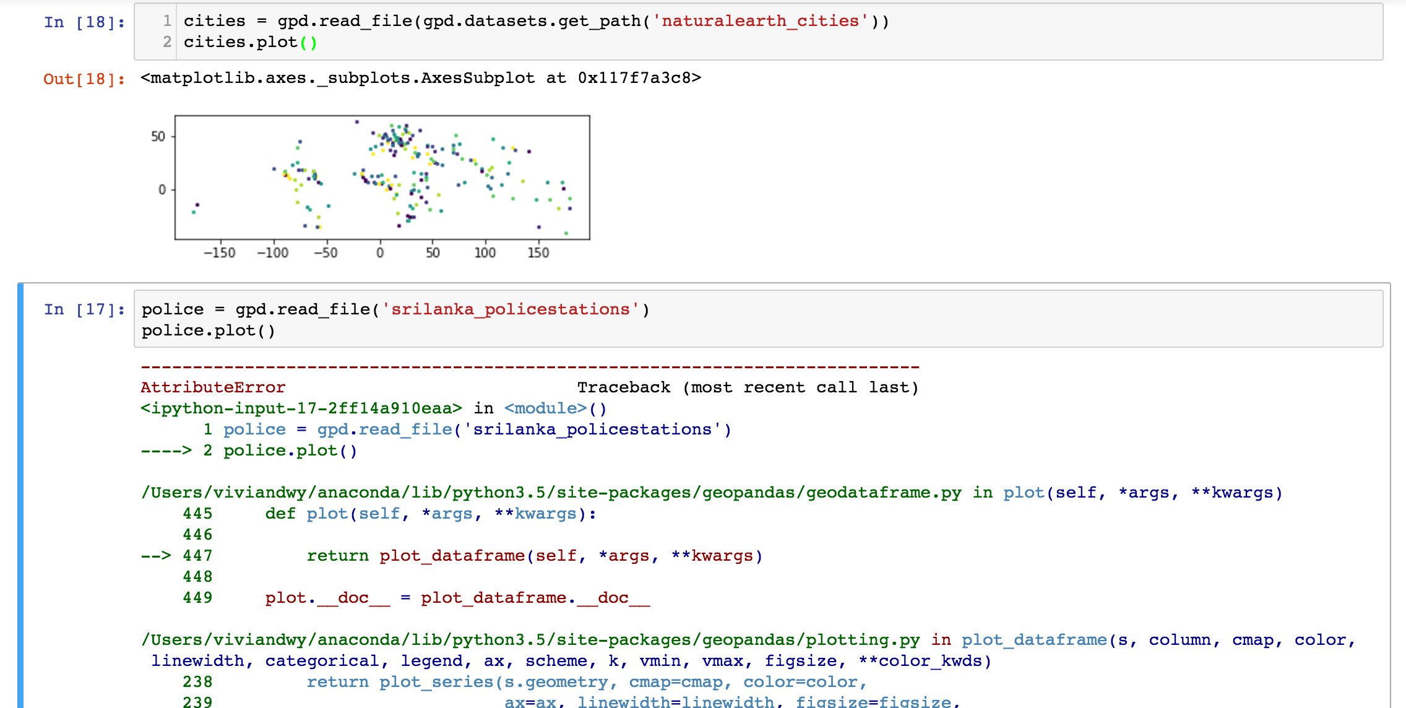Click line number 2 in cell gutter
This screenshot has width=1406, height=708.
click(x=167, y=42)
